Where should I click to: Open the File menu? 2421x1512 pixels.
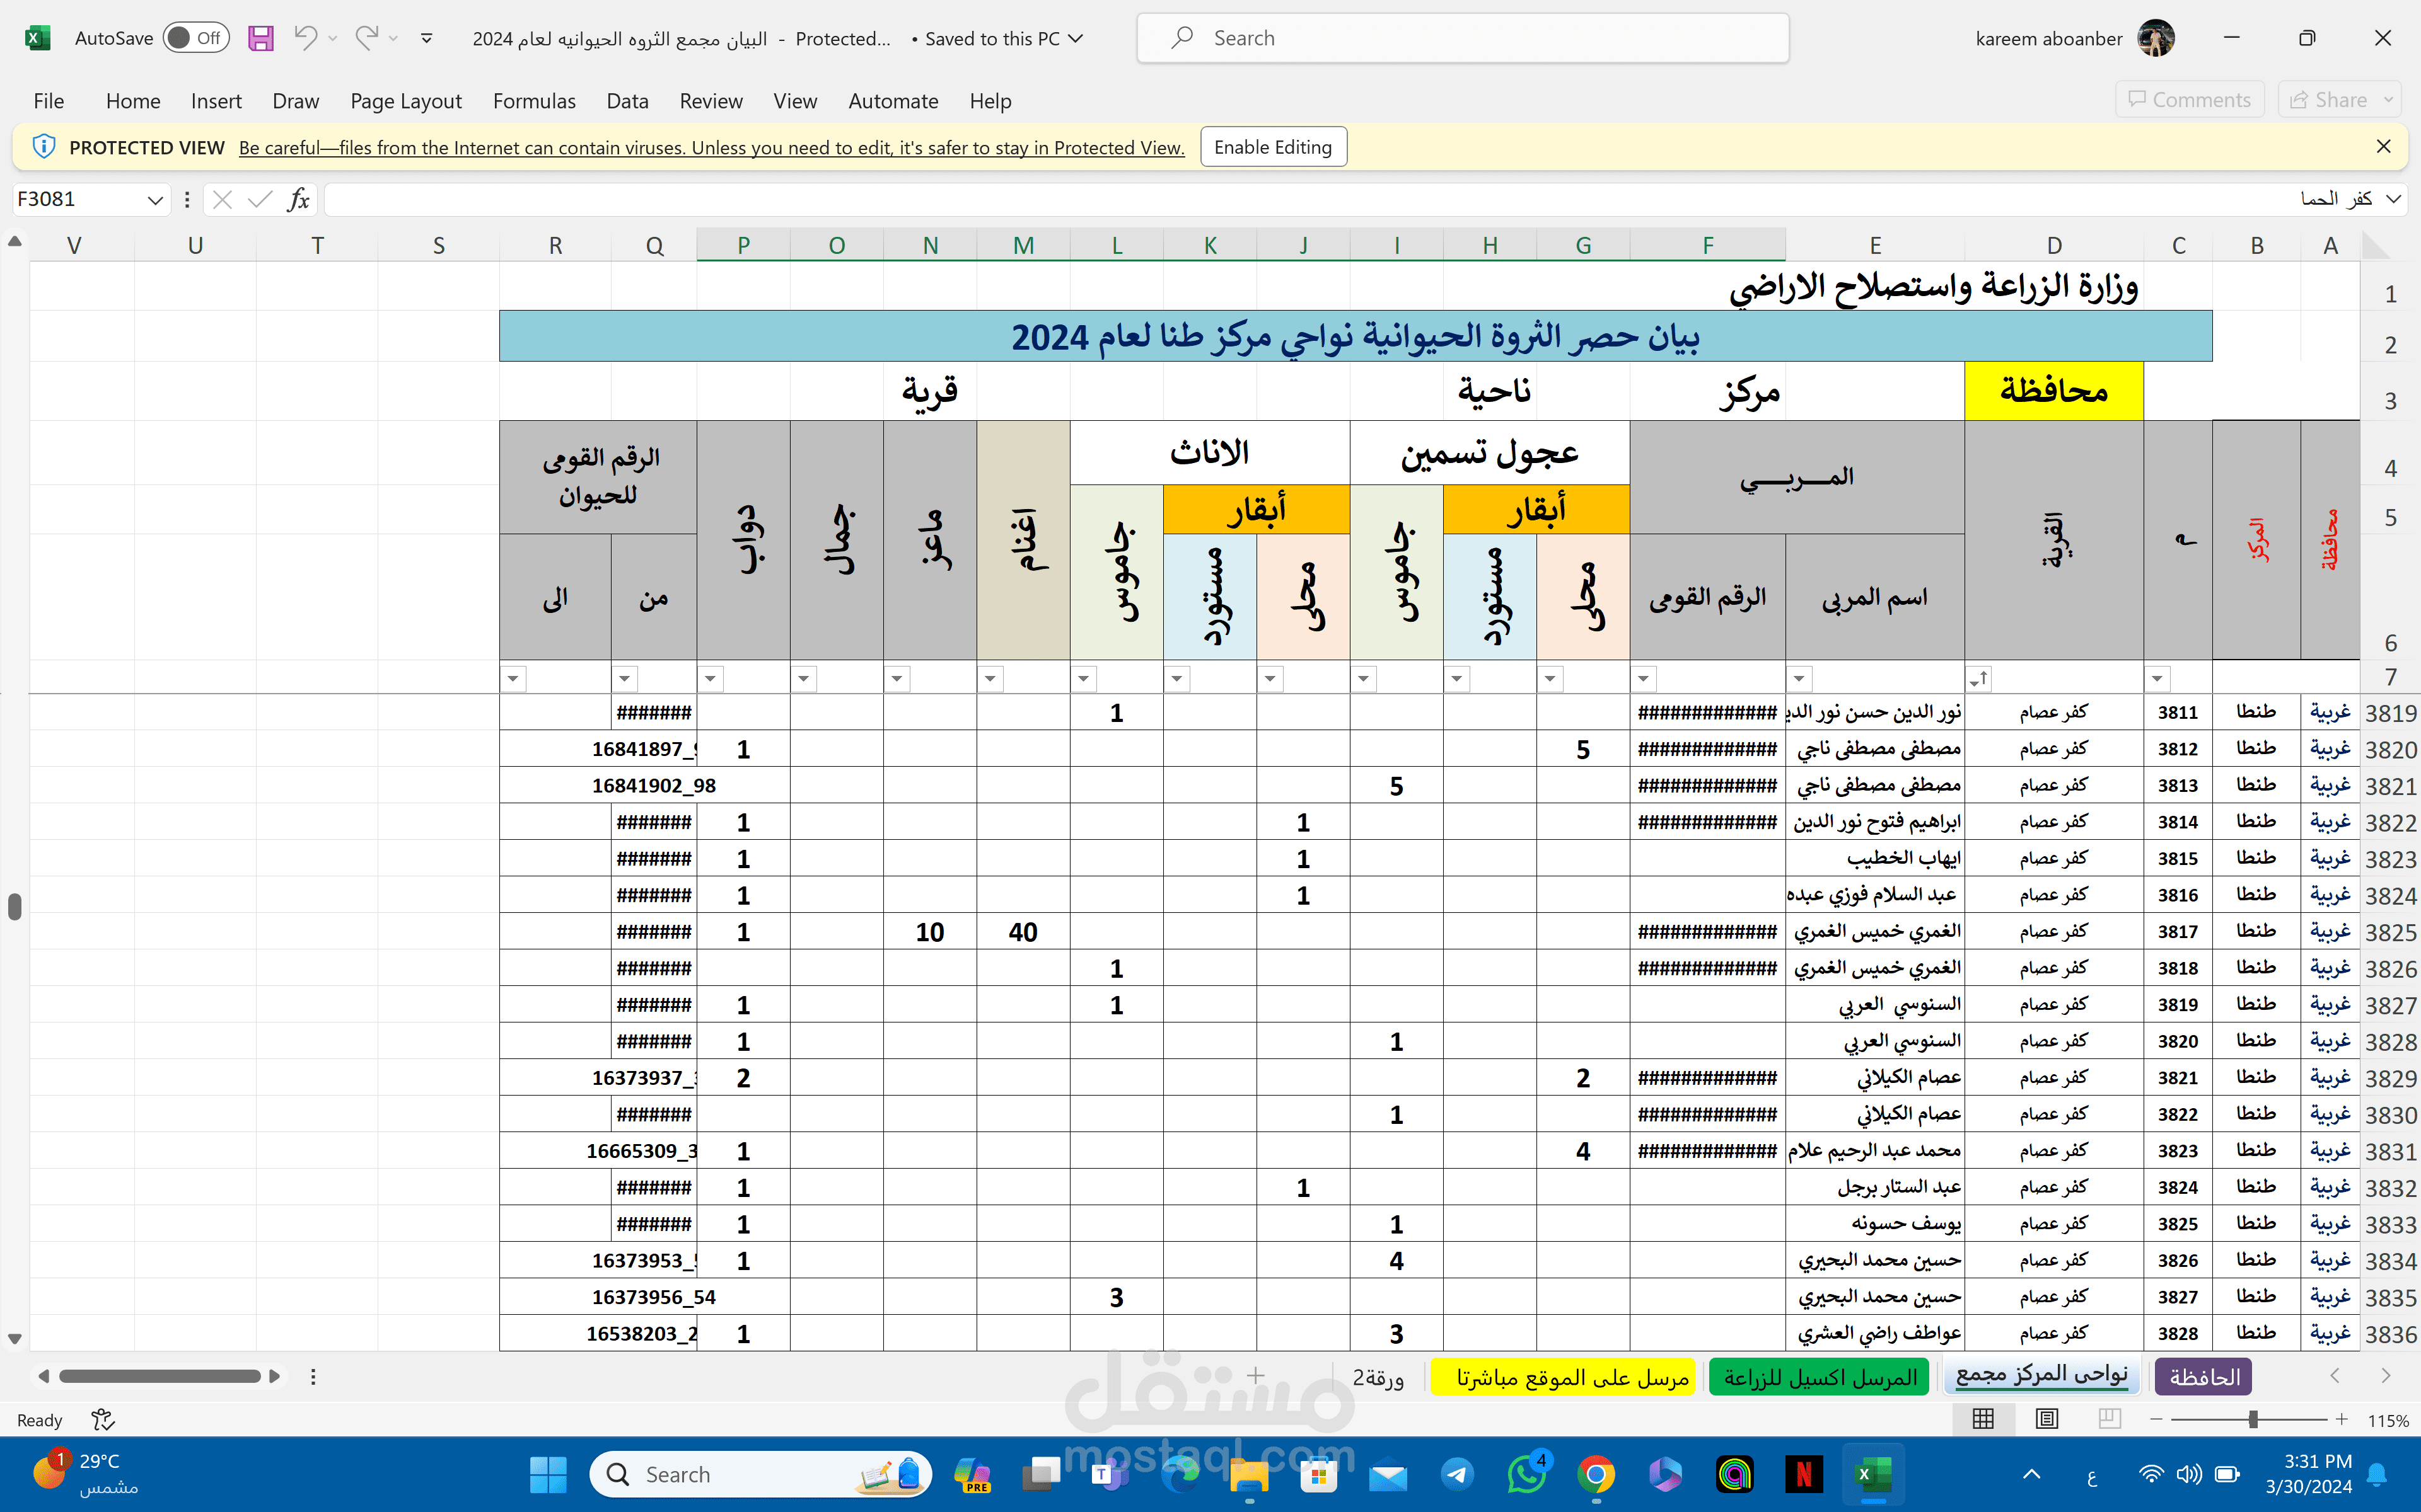click(x=48, y=101)
